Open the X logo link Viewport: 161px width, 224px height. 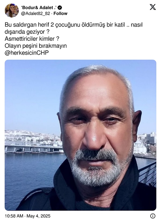pyautogui.click(x=153, y=7)
